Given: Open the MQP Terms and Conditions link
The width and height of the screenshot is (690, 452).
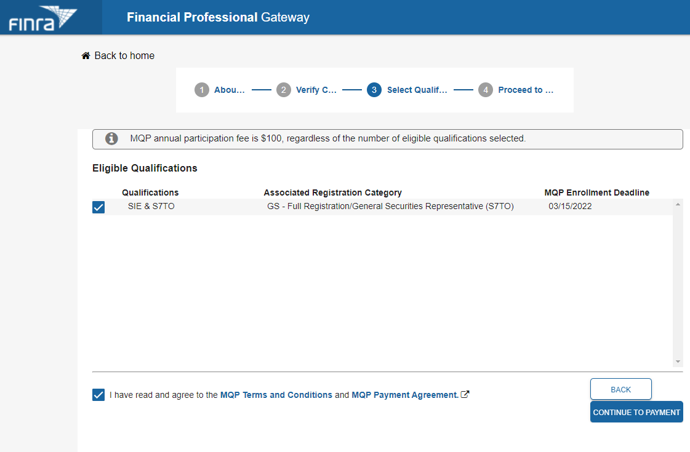Looking at the screenshot, I should click(276, 395).
